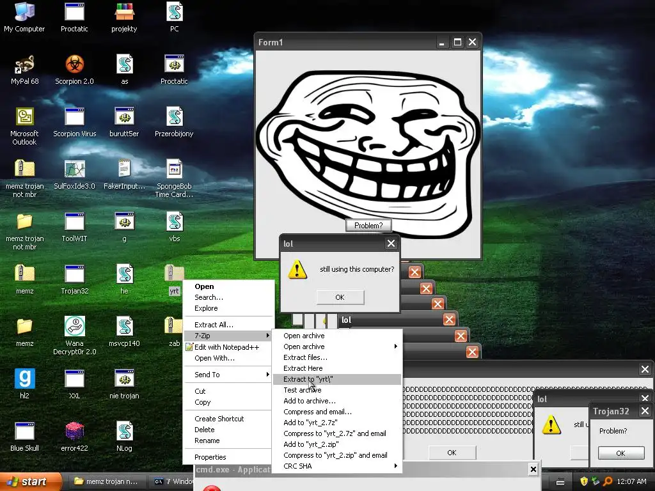This screenshot has height=491, width=655.
Task: Select the projekty desktop icon
Action: (124, 17)
